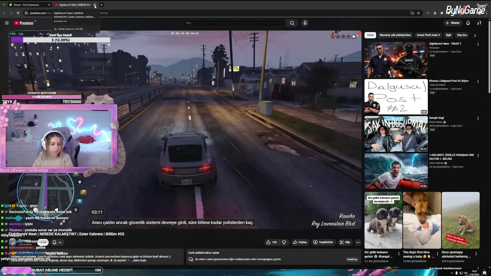Screen dimensions: 491x276
Task: Open the browser tab search dropdown arrow
Action: (4, 5)
